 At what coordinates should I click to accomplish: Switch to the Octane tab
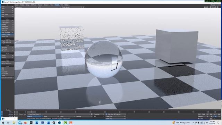click(x=46, y=5)
